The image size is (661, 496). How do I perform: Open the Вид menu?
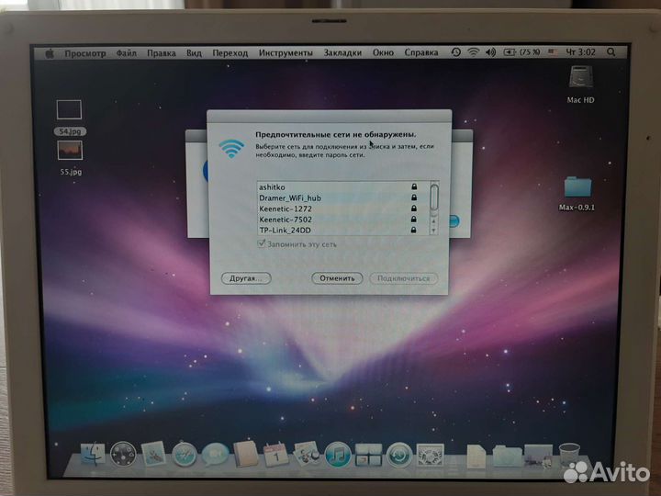194,53
